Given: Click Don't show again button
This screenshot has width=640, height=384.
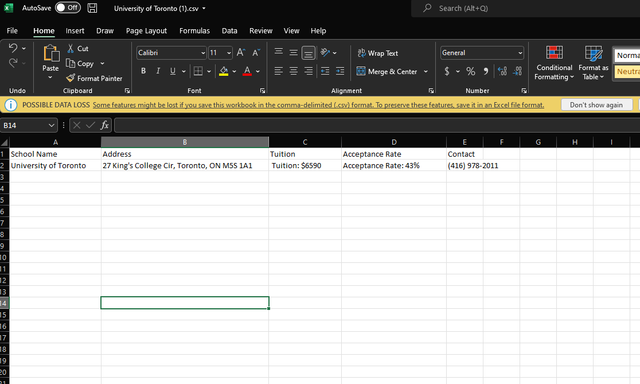Looking at the screenshot, I should 596,105.
